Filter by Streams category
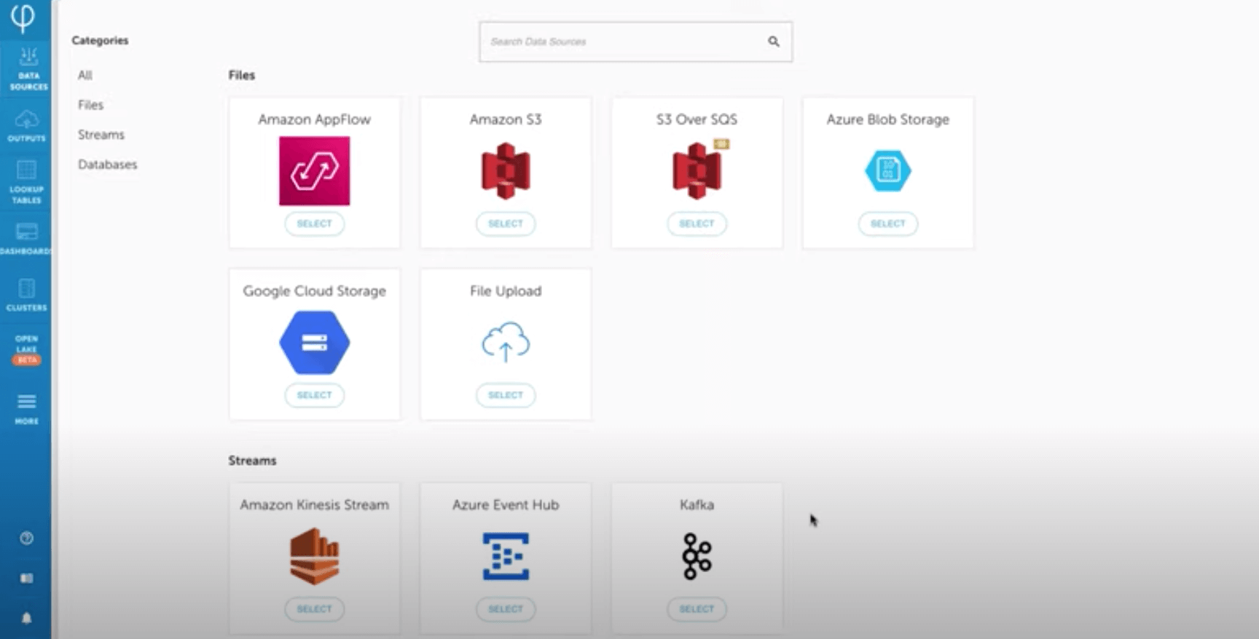The height and width of the screenshot is (639, 1259). click(x=101, y=135)
